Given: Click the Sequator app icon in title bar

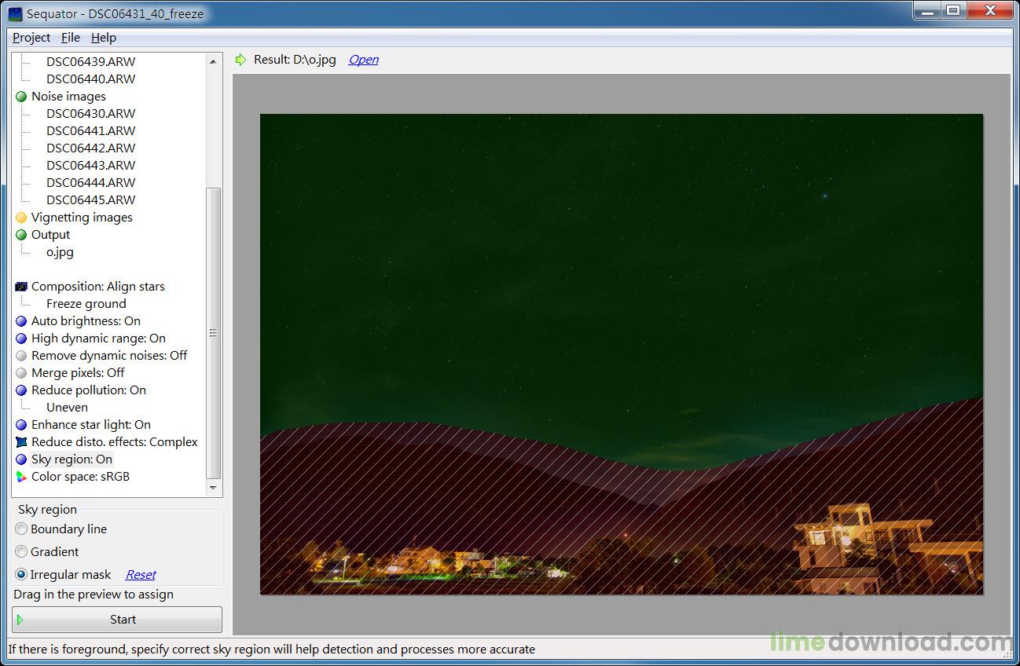Looking at the screenshot, I should (x=15, y=14).
